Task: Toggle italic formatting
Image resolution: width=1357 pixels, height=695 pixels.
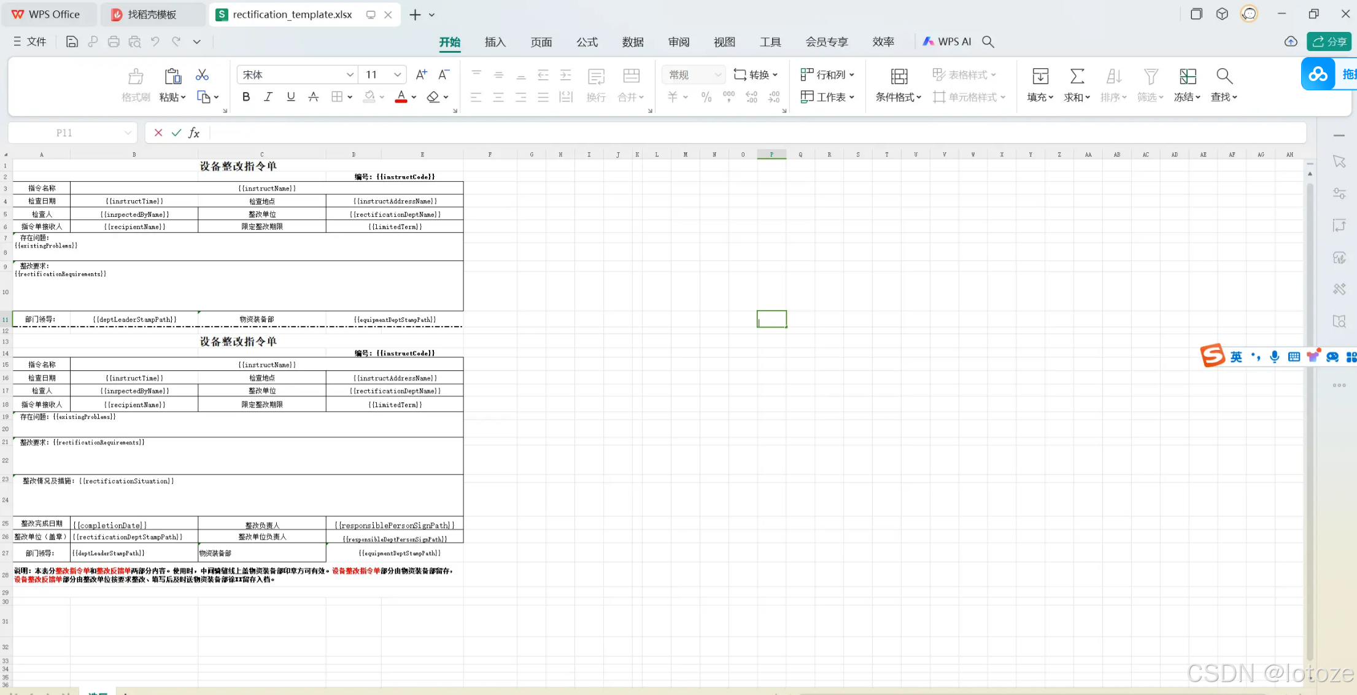Action: pos(268,96)
